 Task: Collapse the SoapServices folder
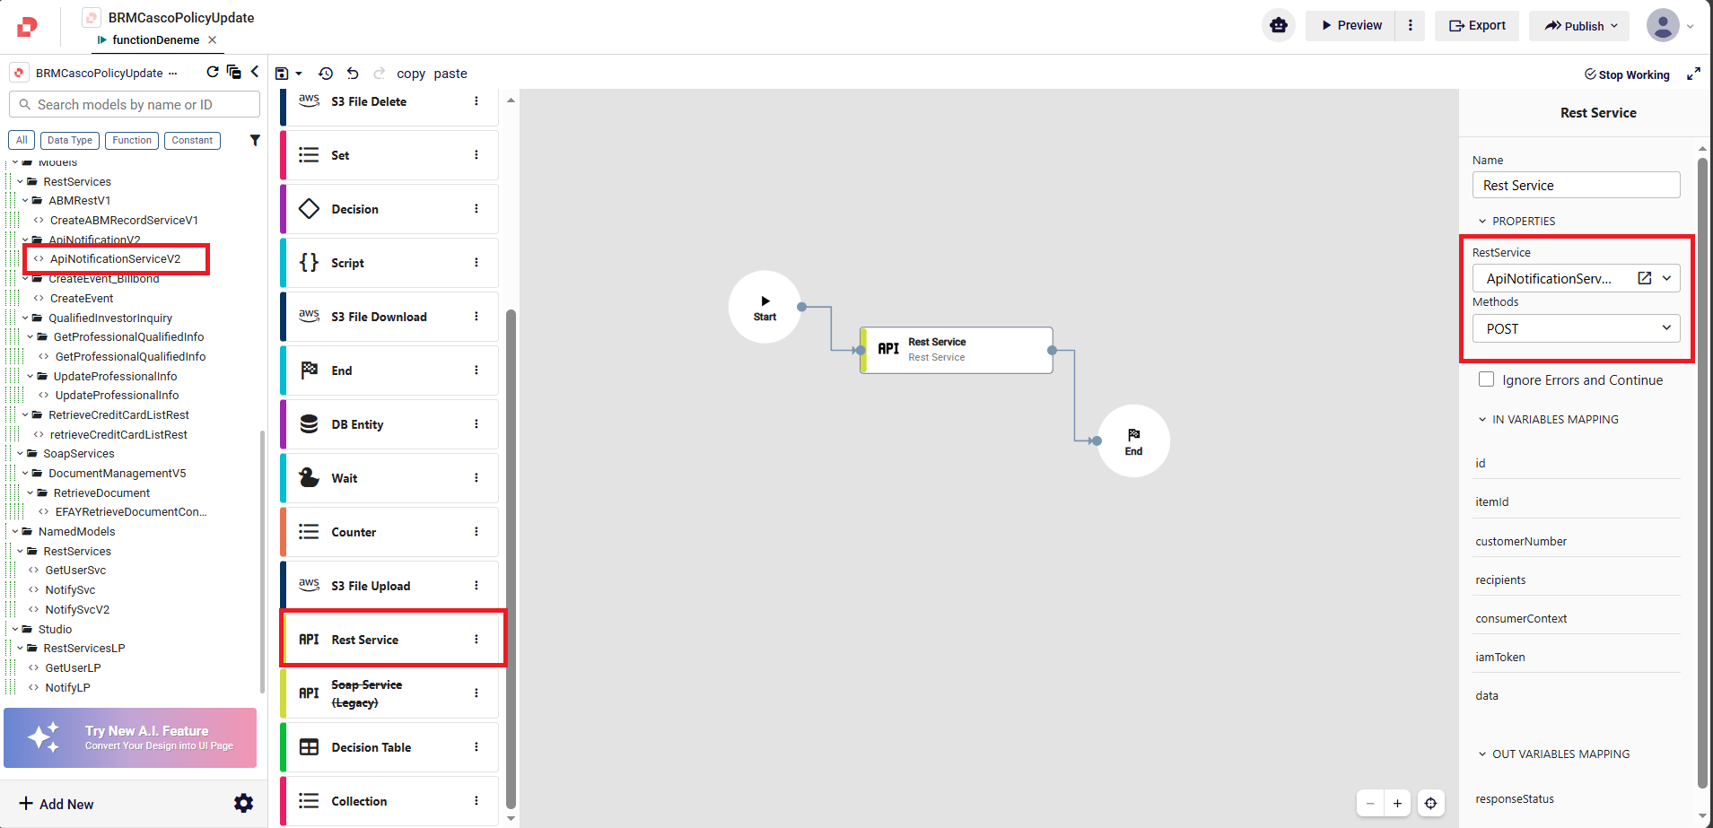[x=20, y=453]
